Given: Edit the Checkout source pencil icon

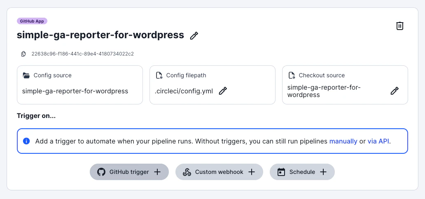Looking at the screenshot, I should pyautogui.click(x=395, y=91).
